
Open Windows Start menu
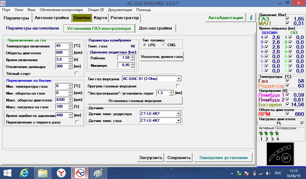(x=7, y=173)
